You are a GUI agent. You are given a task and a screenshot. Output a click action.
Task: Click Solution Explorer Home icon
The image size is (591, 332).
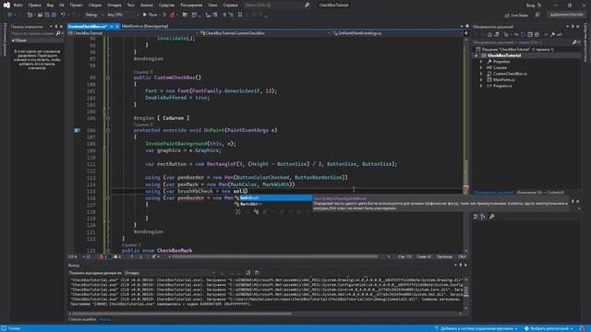[489, 35]
